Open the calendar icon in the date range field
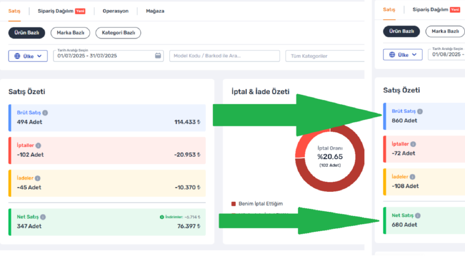Viewport: 465px width, 261px height. [x=158, y=56]
